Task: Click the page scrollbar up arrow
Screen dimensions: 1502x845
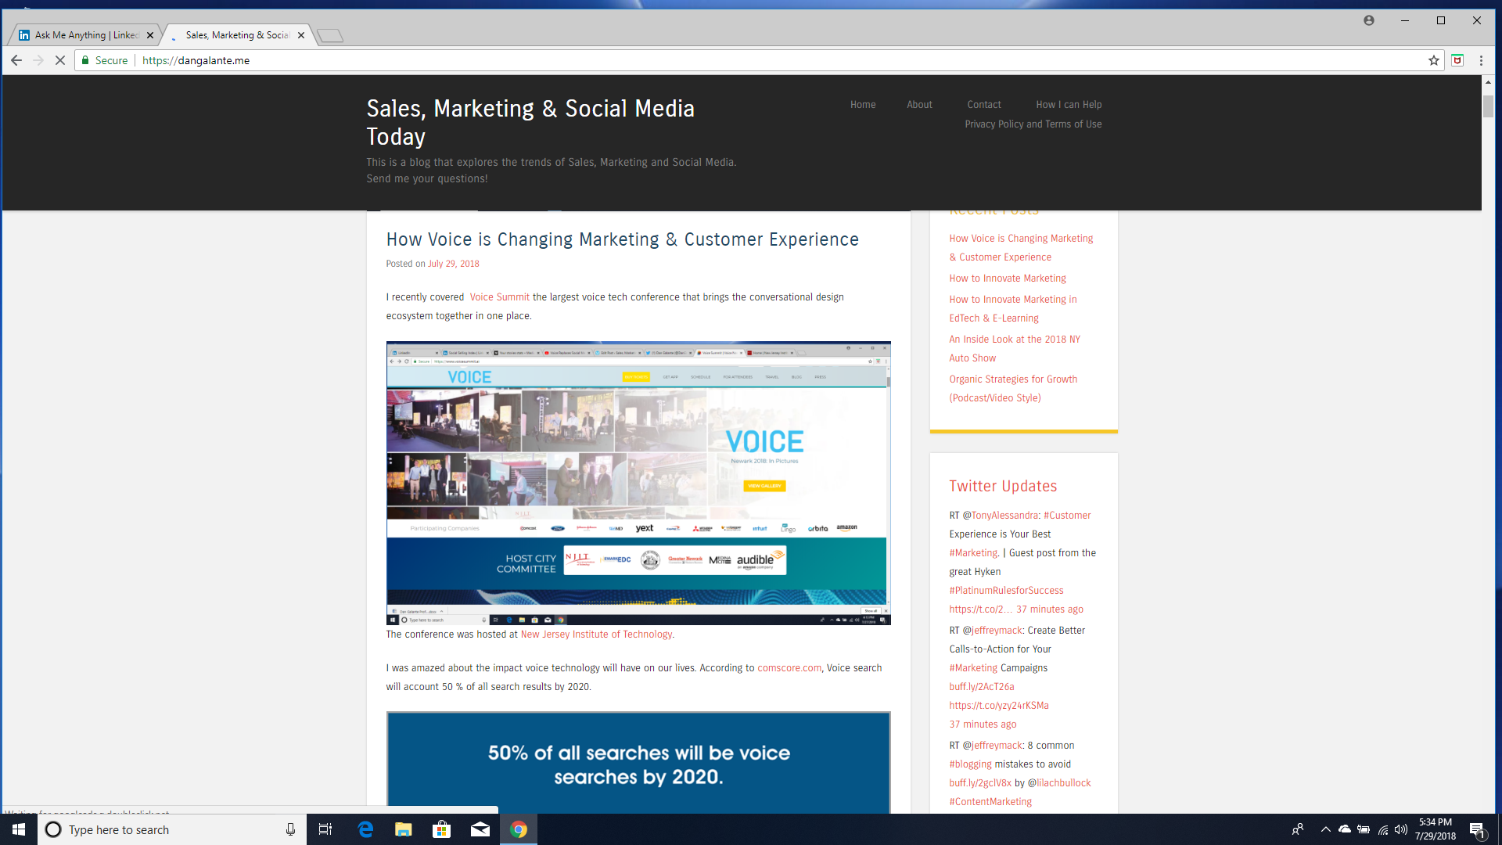Action: 1488,82
